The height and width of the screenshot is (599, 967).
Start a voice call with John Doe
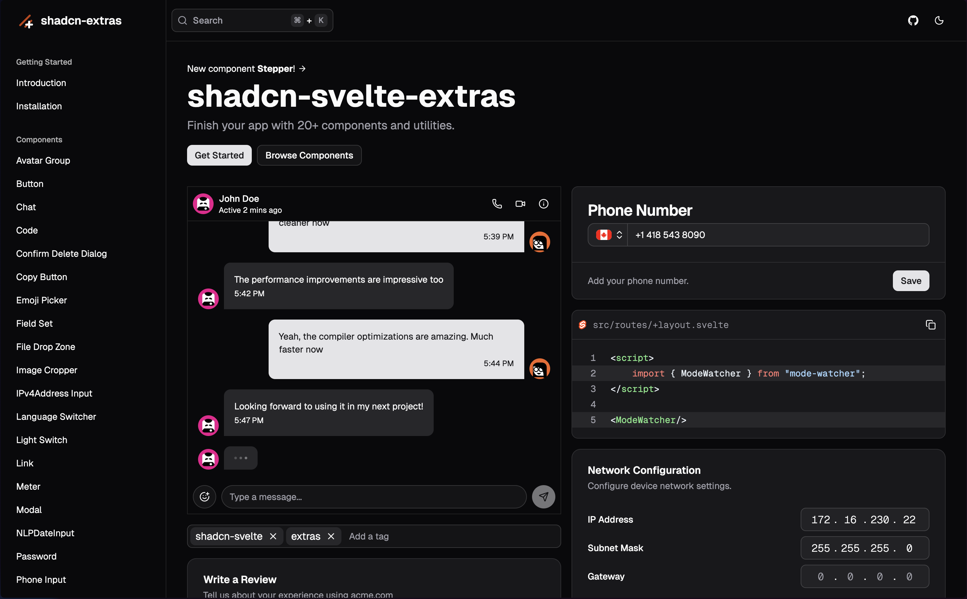(x=497, y=204)
